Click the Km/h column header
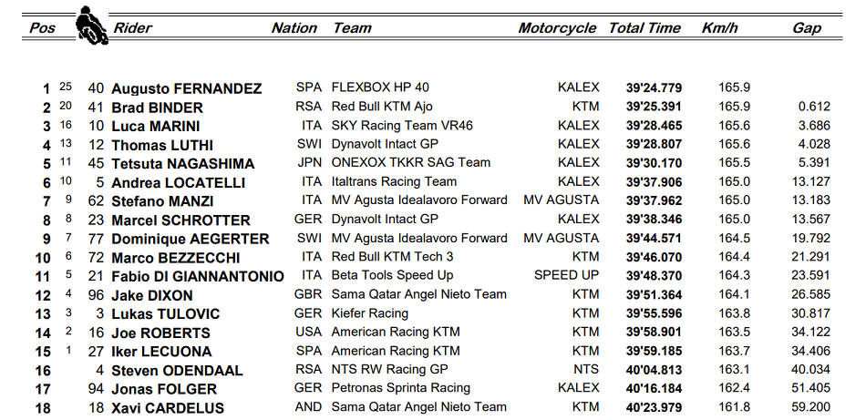866x420 pixels. click(719, 28)
